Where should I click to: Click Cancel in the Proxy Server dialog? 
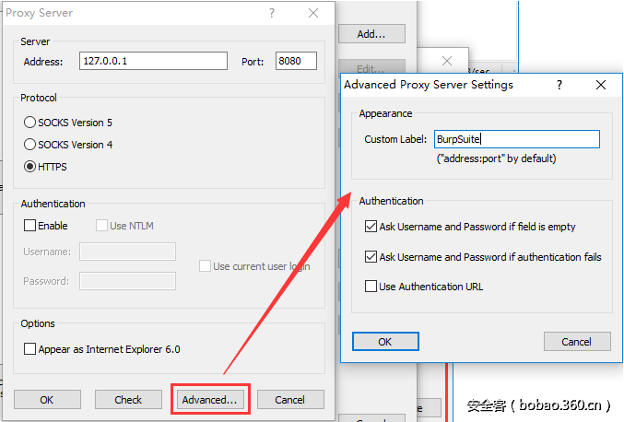tap(290, 399)
